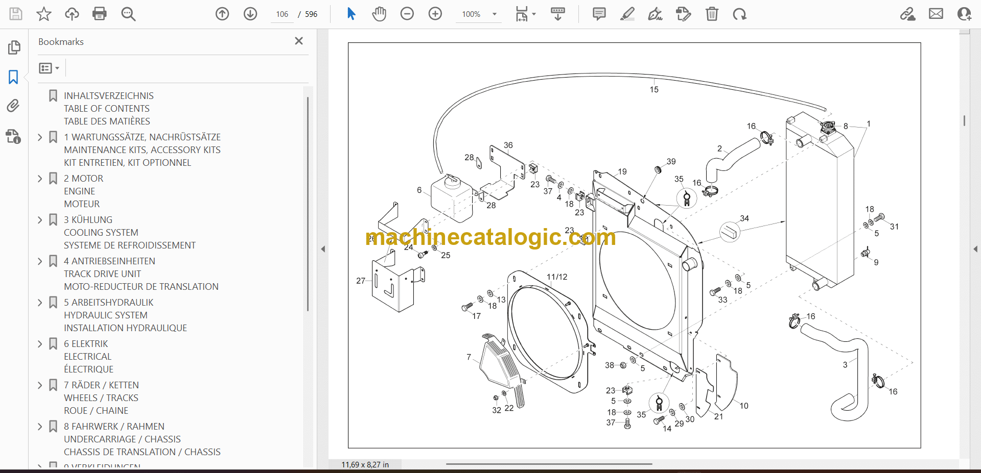
Task: Go to the next page
Action: 250,14
